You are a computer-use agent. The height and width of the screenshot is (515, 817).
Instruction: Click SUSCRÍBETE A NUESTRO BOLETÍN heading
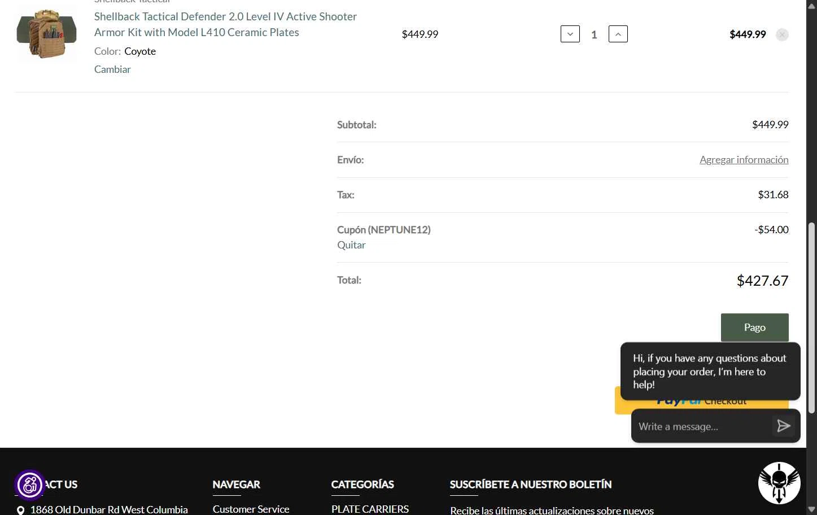click(531, 485)
